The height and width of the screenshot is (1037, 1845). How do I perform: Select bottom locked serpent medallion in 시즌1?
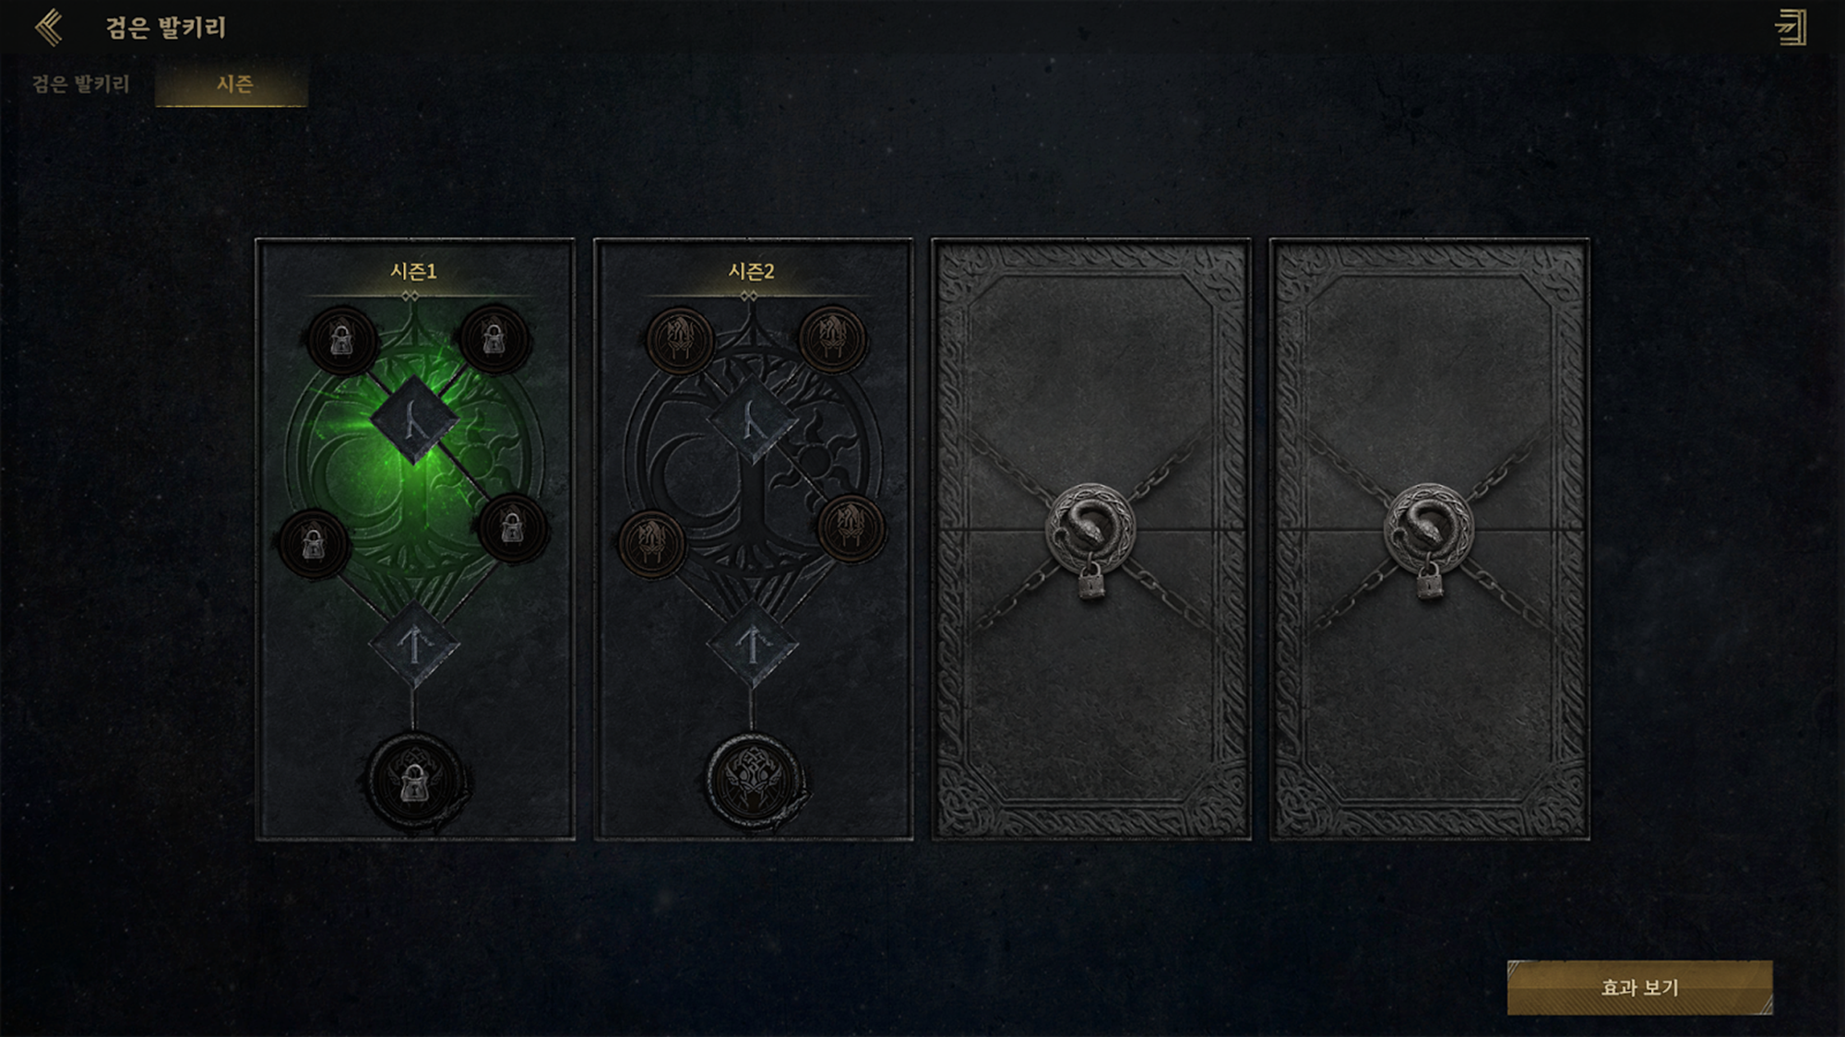[x=415, y=782]
